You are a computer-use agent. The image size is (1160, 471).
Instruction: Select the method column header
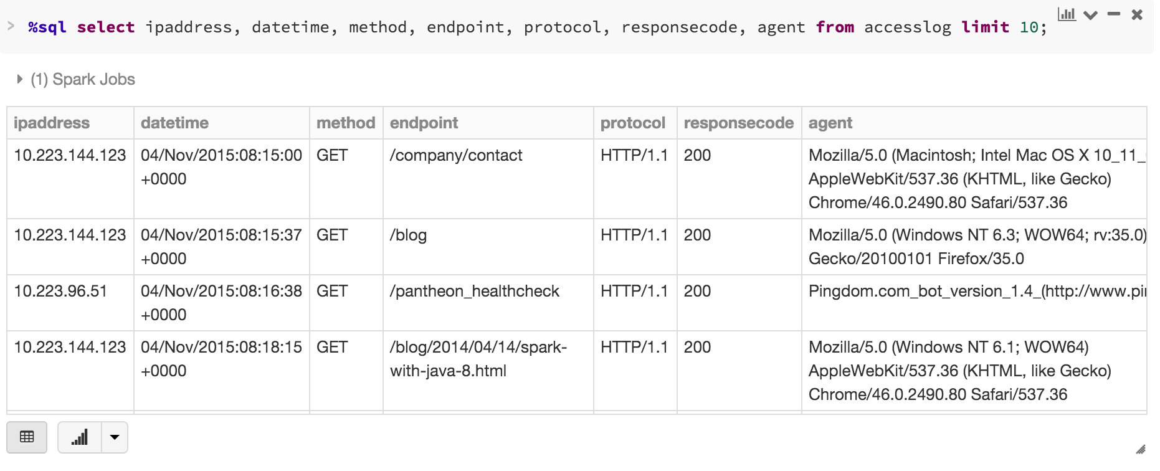click(x=346, y=123)
